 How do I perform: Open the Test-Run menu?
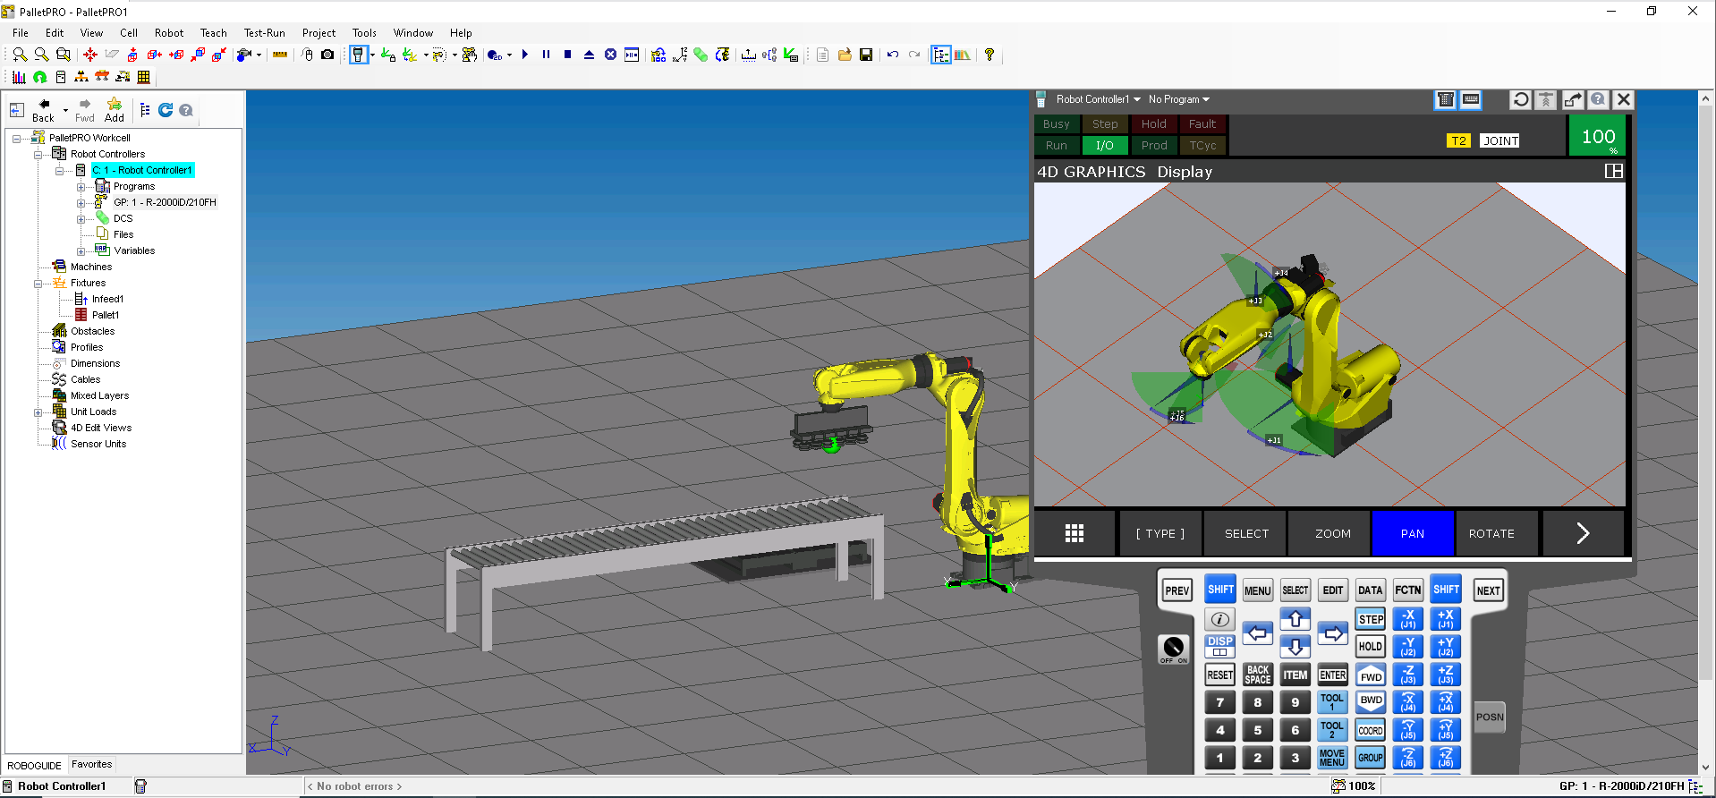(x=264, y=33)
